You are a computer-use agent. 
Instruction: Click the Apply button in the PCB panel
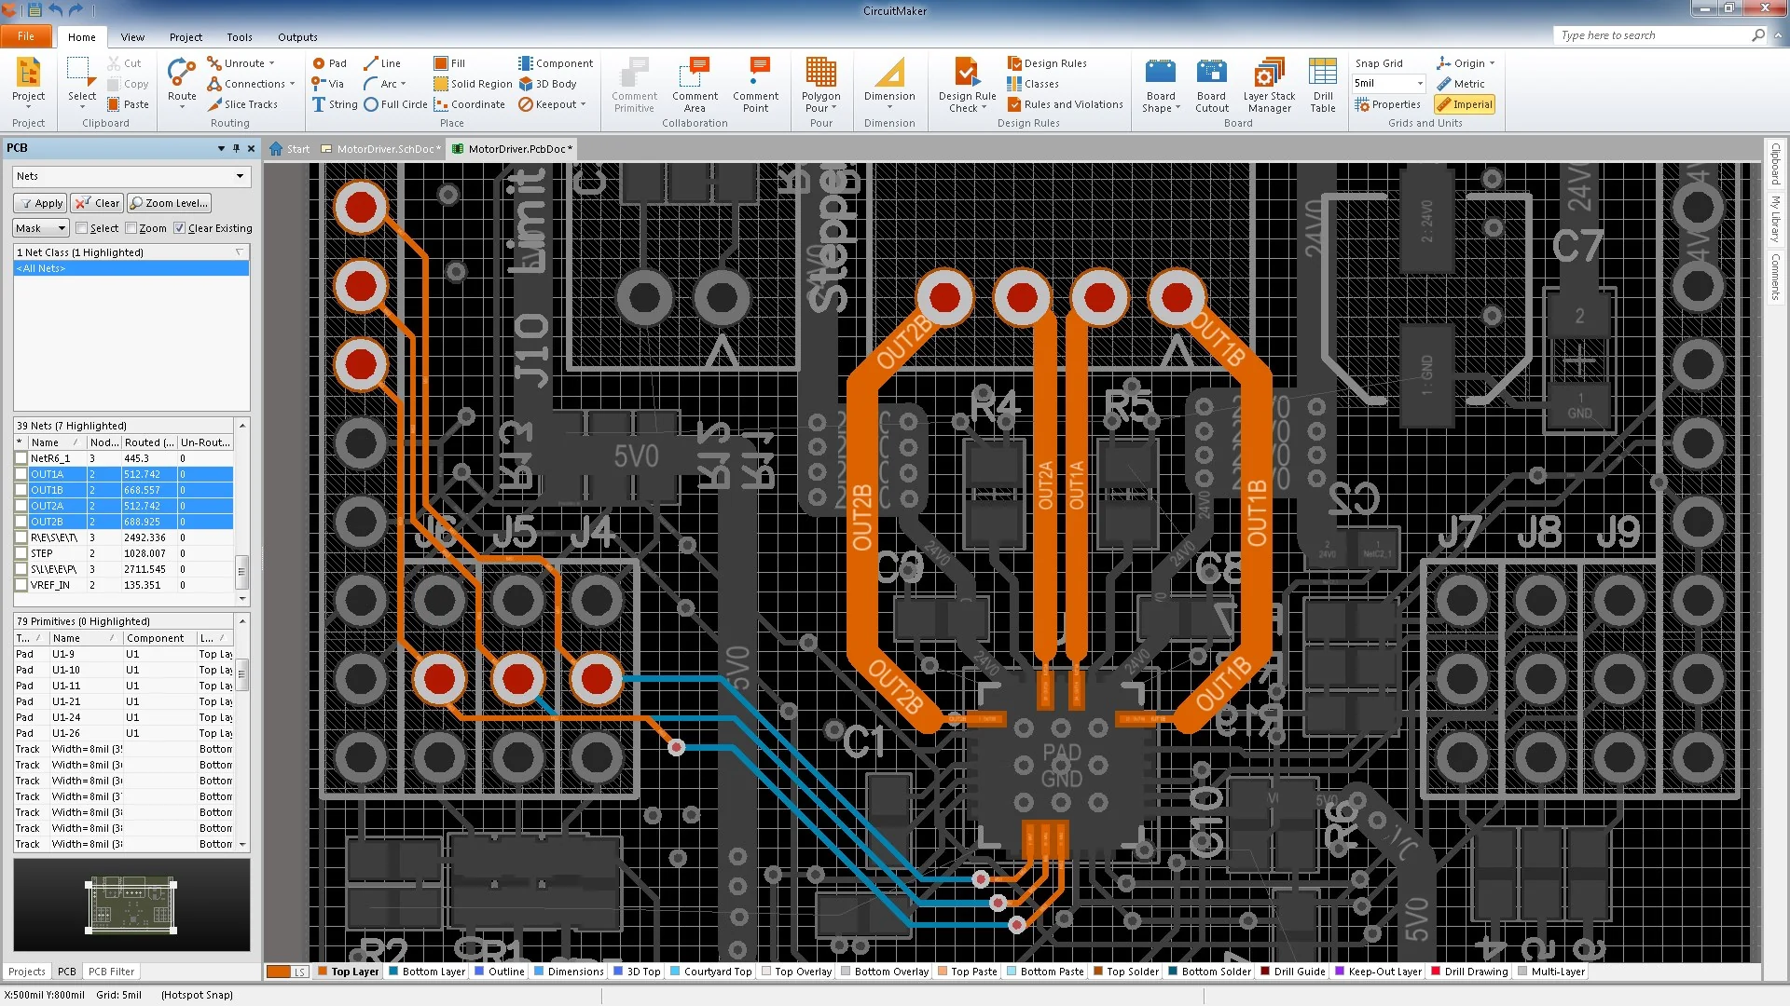39,203
